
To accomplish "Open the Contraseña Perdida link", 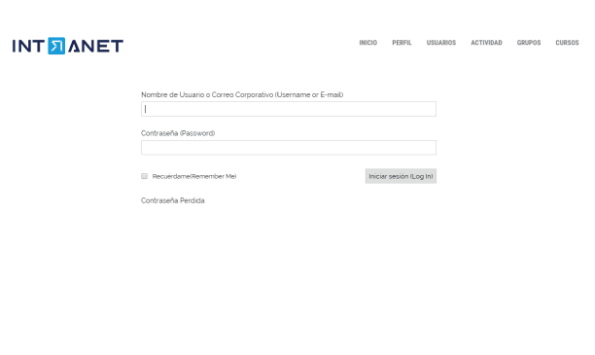I will pyautogui.click(x=173, y=200).
